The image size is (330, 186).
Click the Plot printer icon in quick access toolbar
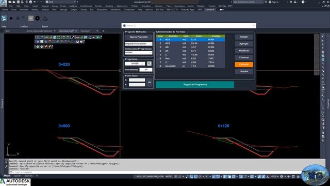(30, 2)
